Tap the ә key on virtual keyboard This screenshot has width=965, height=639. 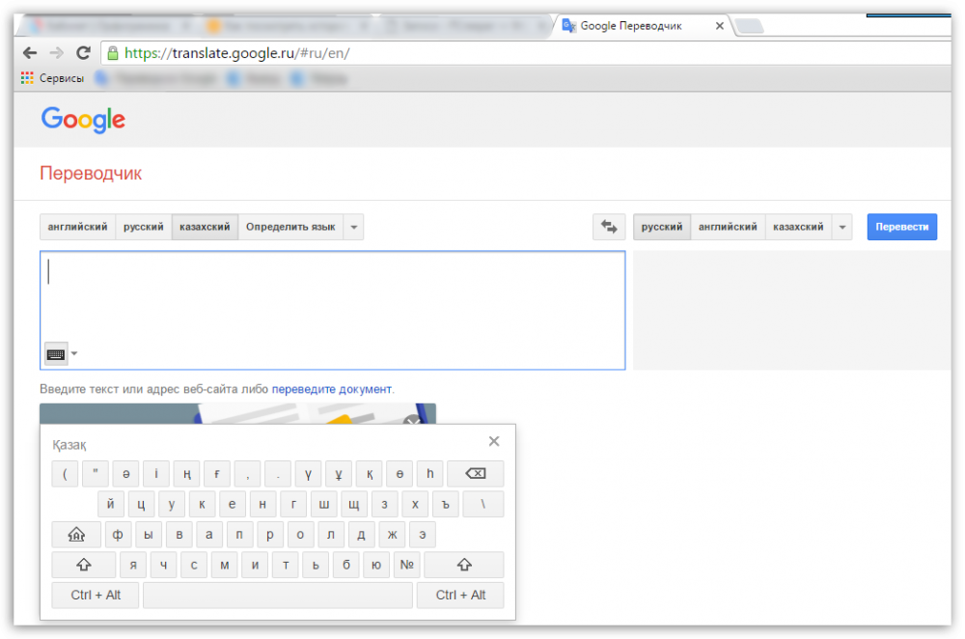(126, 473)
